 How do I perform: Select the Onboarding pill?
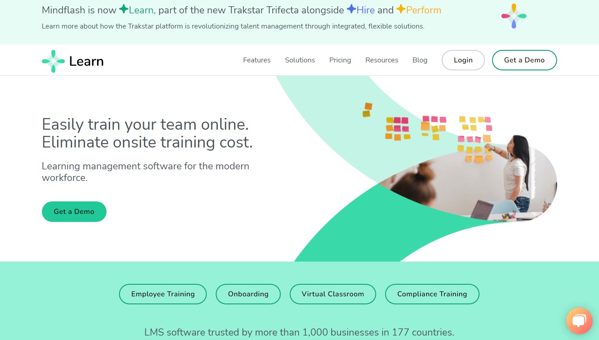point(248,294)
